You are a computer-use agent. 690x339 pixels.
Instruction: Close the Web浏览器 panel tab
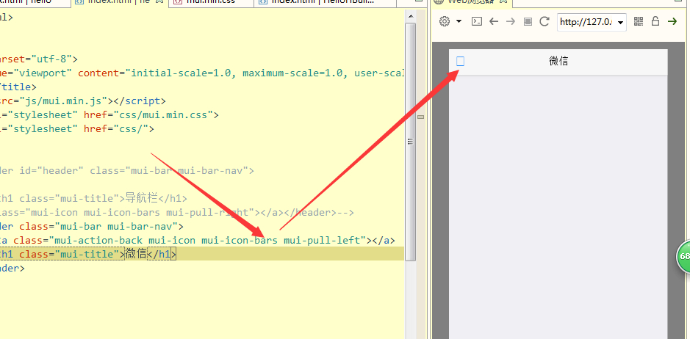point(504,2)
